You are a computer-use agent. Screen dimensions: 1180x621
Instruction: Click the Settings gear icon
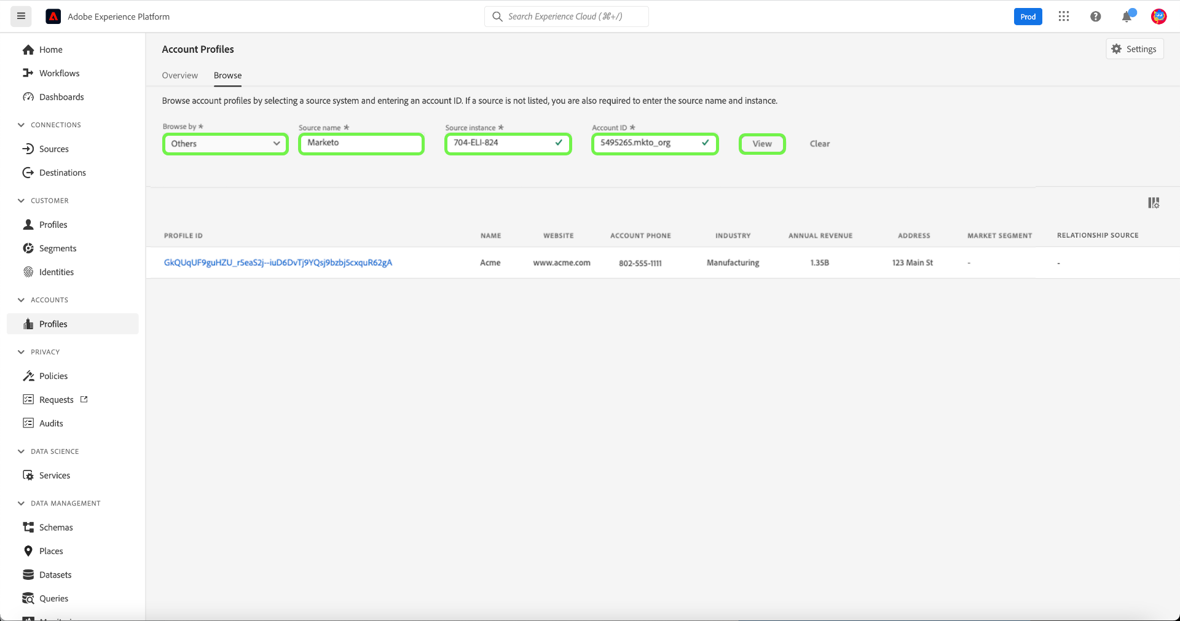coord(1117,49)
